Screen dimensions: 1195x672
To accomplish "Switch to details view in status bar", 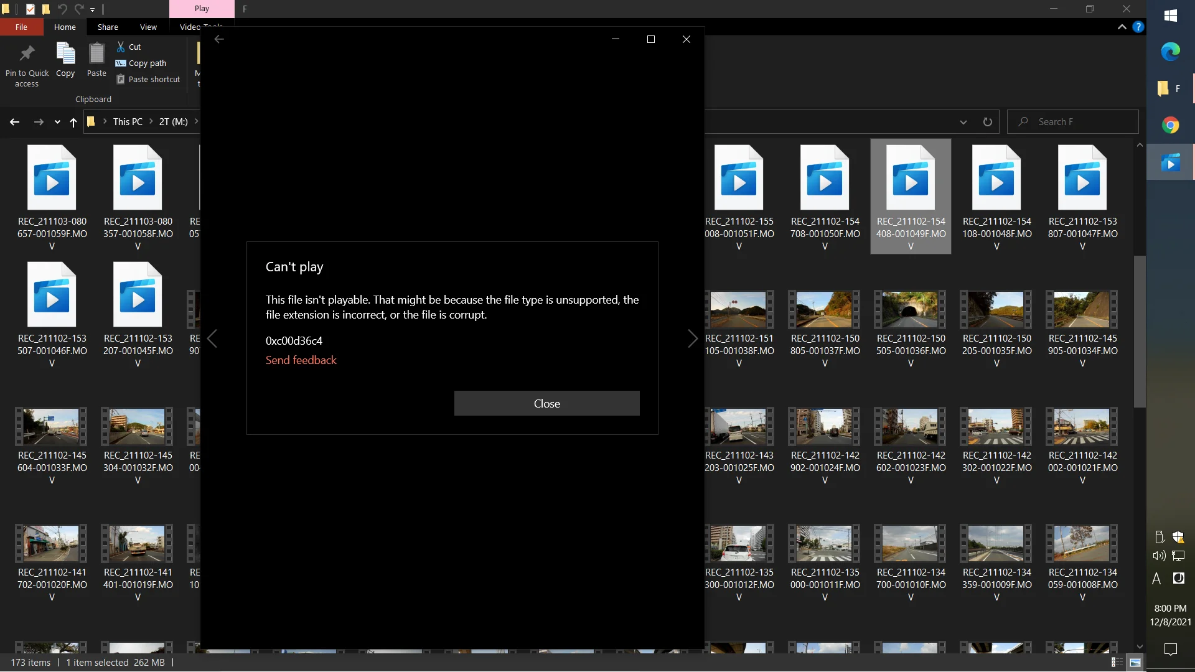I will (x=1117, y=663).
